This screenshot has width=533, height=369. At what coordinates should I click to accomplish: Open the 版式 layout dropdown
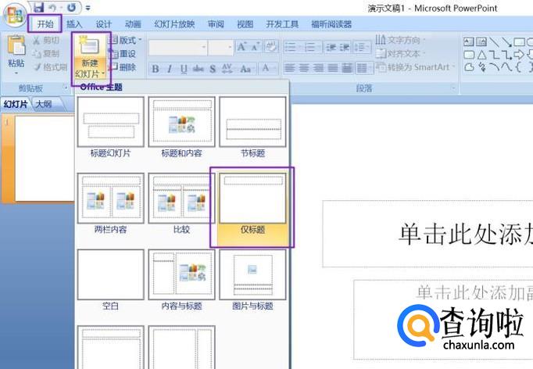(124, 40)
